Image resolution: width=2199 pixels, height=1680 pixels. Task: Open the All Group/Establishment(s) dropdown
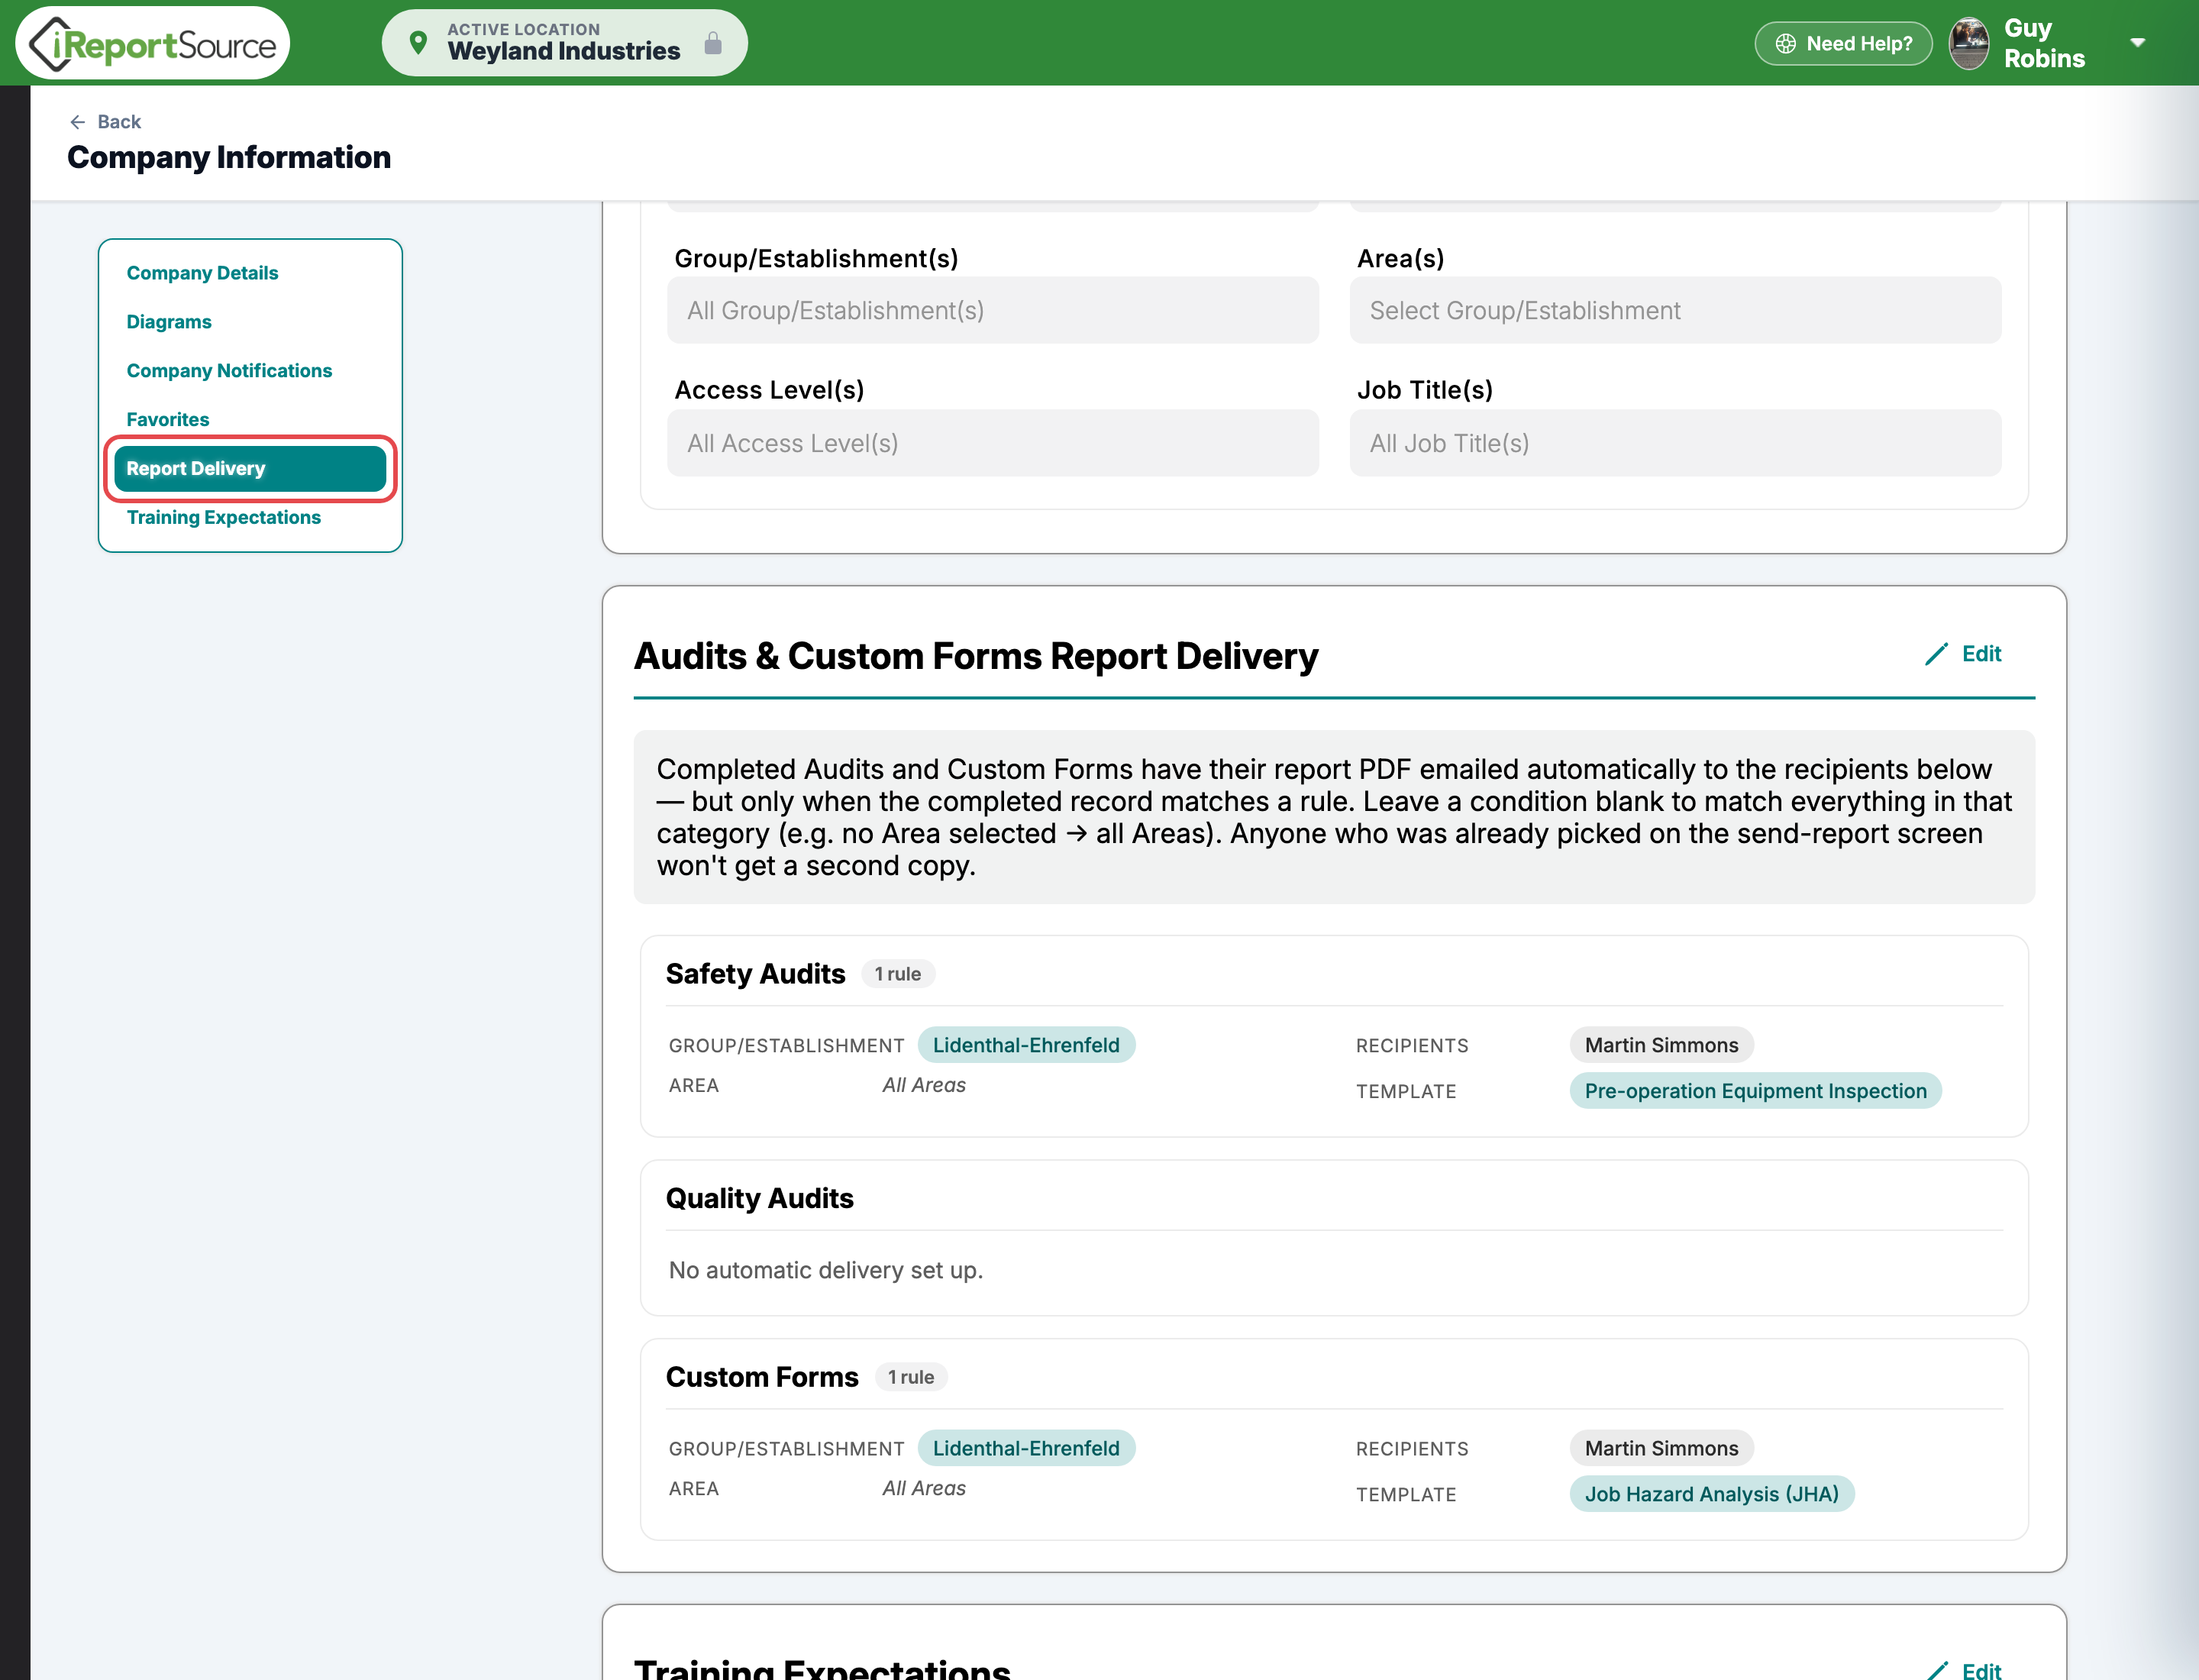[992, 311]
